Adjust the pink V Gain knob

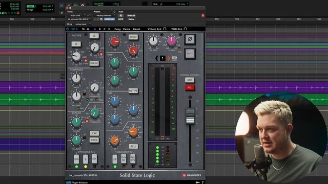(172, 41)
